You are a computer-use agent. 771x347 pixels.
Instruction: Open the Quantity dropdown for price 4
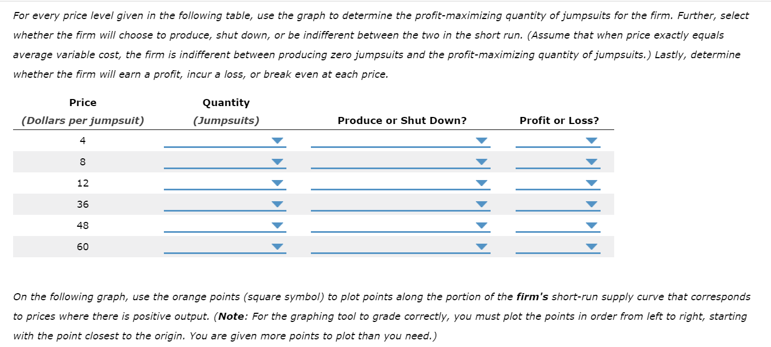[277, 140]
